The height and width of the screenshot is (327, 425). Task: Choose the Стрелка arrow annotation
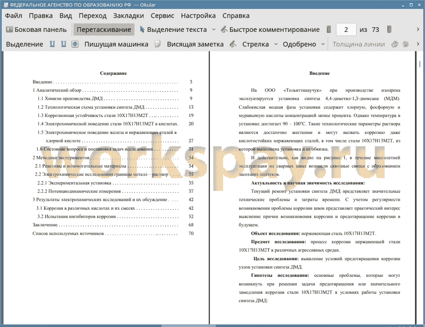click(255, 44)
